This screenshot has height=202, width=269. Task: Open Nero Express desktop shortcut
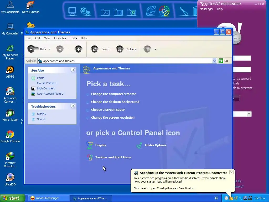point(30,7)
